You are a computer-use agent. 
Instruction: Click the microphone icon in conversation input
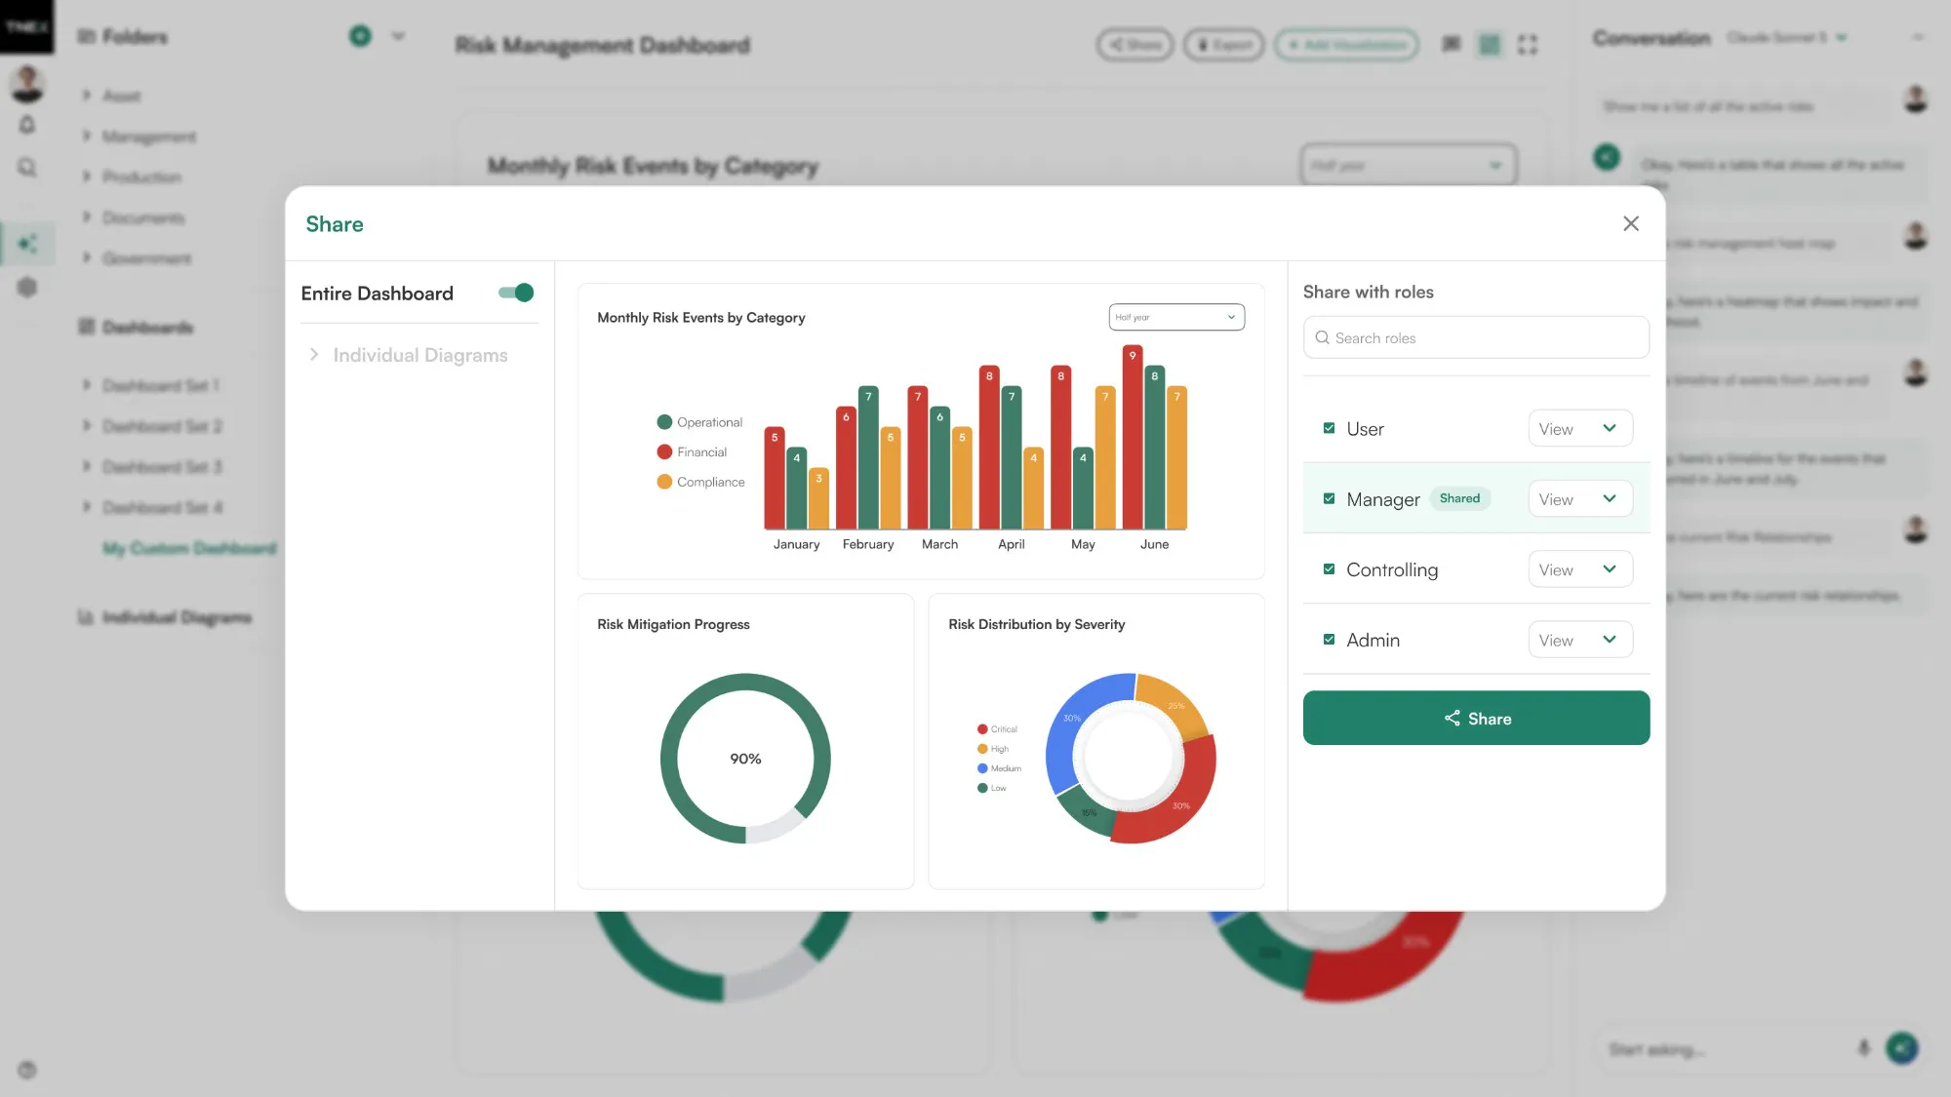coord(1863,1047)
